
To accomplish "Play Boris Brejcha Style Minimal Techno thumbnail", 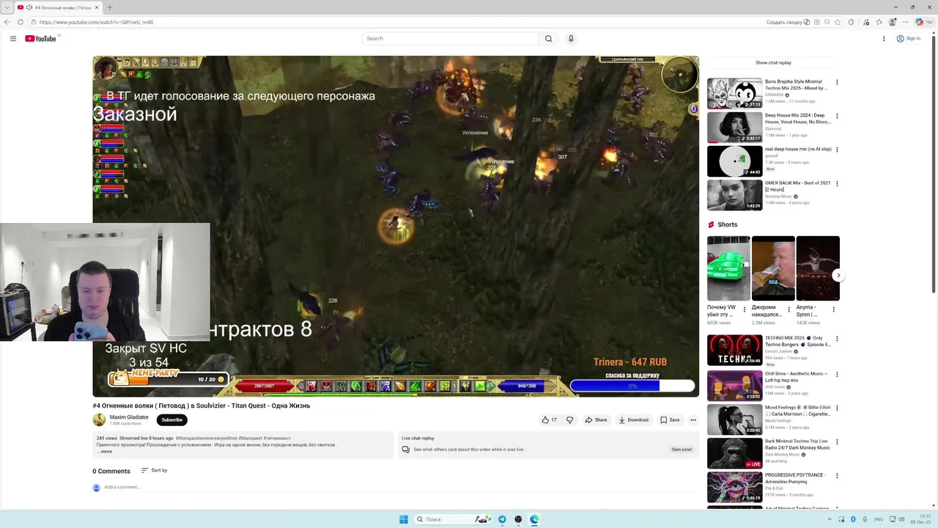I will (734, 93).
